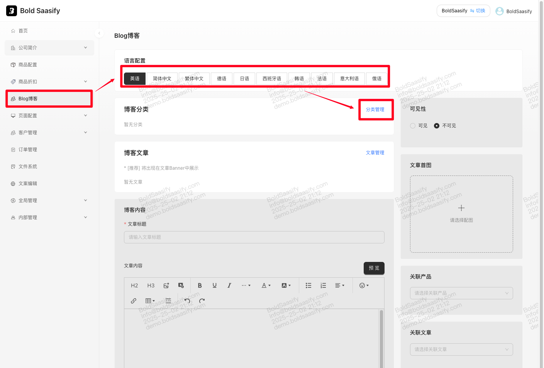Expand the 页面配置 menu
Viewport: 544px width, 368px height.
49,116
